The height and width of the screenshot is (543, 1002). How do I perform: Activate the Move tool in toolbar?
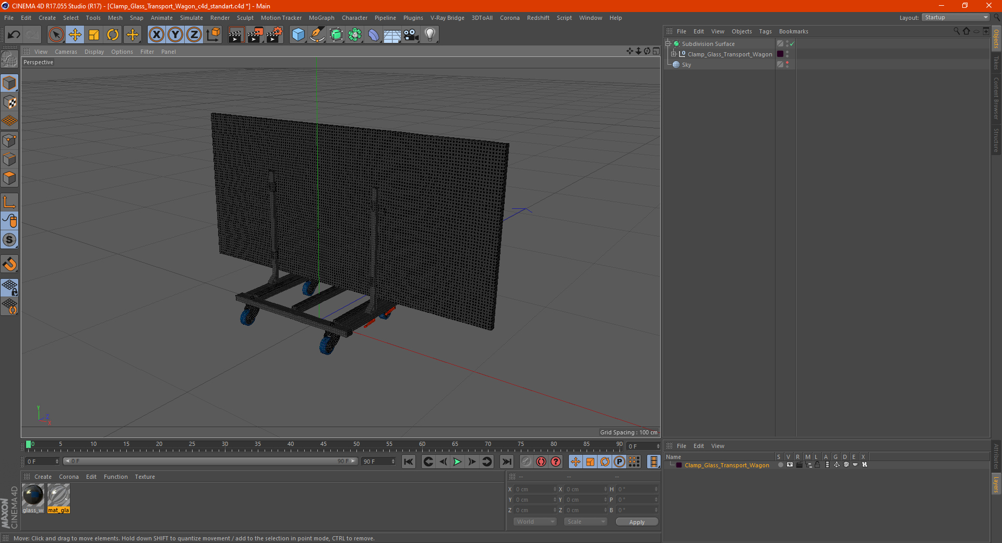[75, 35]
